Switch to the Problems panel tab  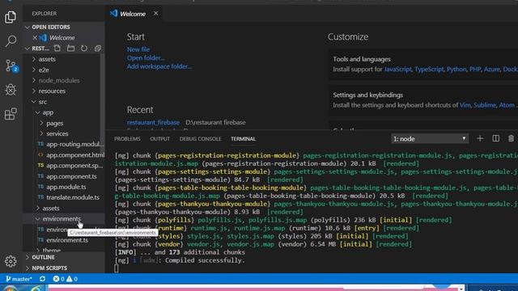(127, 138)
